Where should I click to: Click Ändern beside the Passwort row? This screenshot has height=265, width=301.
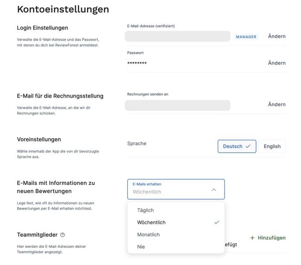276,63
